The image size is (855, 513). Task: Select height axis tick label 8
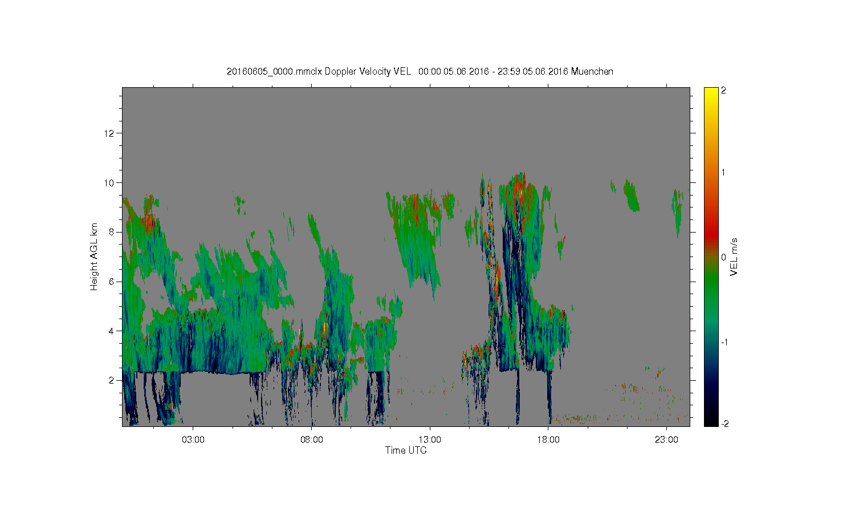pyautogui.click(x=112, y=232)
